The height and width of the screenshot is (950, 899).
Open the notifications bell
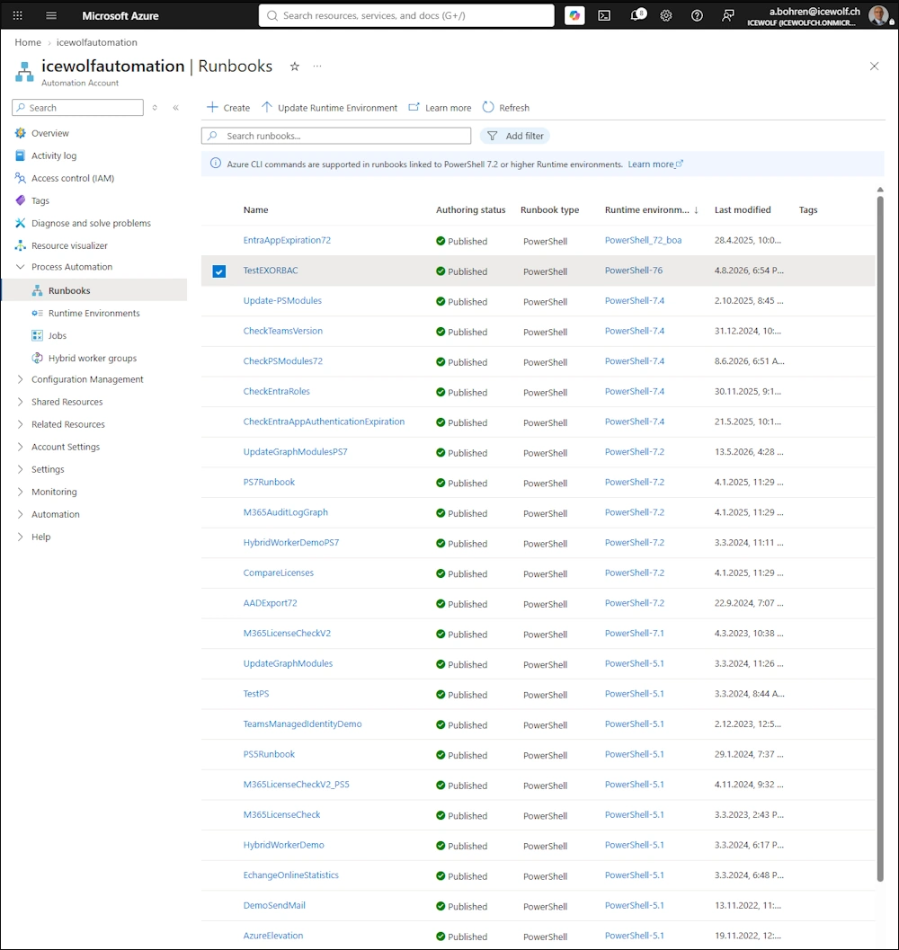636,15
